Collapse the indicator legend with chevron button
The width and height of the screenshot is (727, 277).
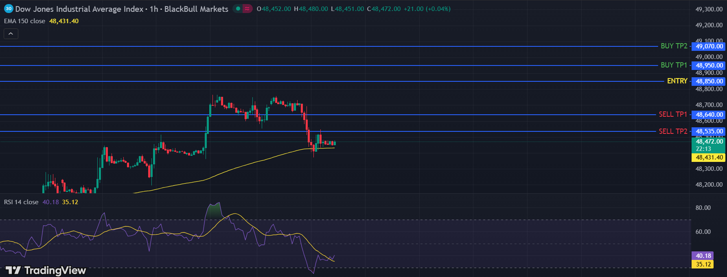point(11,34)
